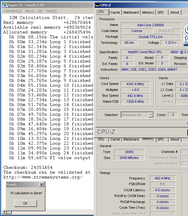Click the Super PI / mod1.5 XS title bar
This screenshot has width=188, height=216.
(x=48, y=5)
